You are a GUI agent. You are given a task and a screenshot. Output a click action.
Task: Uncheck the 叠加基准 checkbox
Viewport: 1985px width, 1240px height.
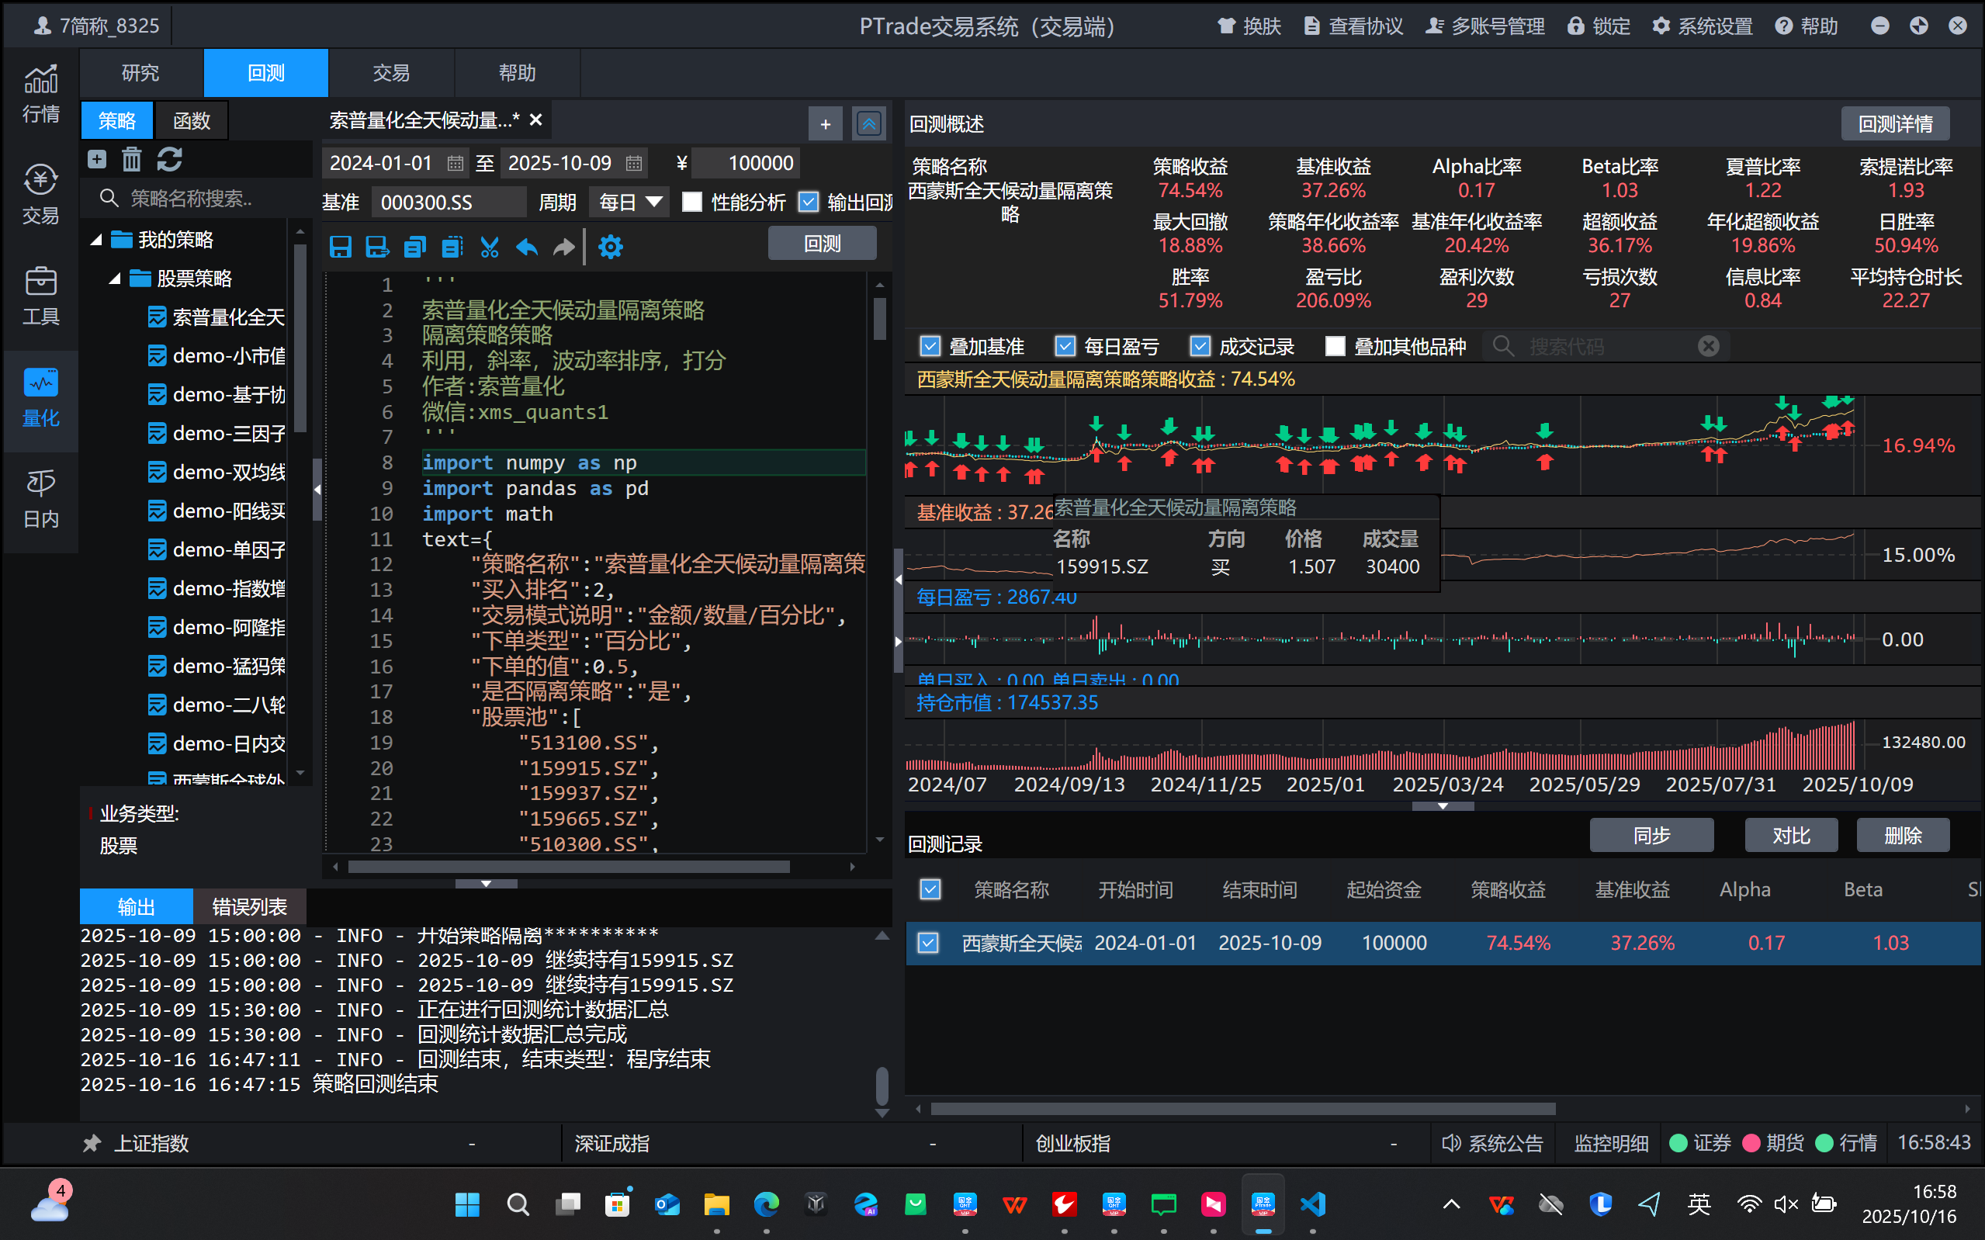pyautogui.click(x=930, y=346)
